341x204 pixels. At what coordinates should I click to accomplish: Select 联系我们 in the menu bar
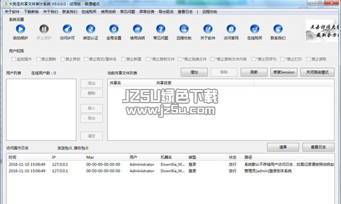point(70,12)
